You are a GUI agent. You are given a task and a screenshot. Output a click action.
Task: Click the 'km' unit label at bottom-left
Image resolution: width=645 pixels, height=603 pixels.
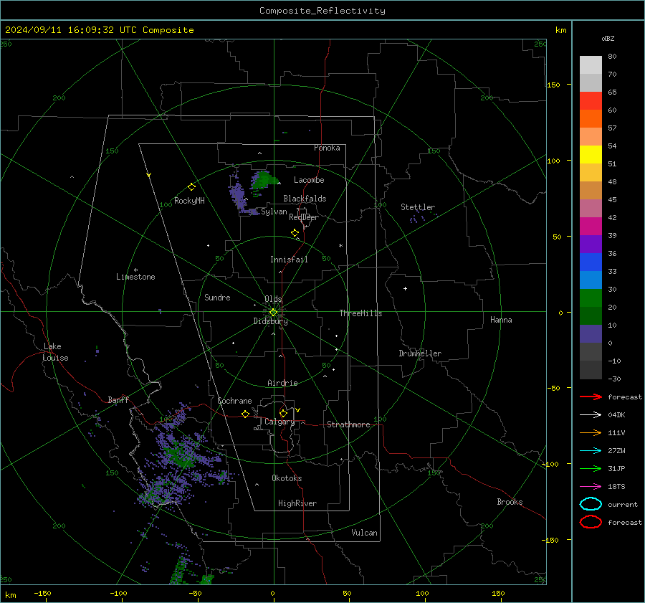pyautogui.click(x=11, y=595)
